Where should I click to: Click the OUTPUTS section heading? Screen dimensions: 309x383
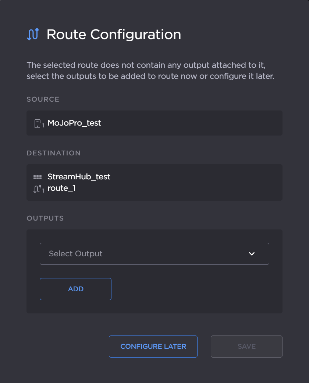(x=45, y=218)
